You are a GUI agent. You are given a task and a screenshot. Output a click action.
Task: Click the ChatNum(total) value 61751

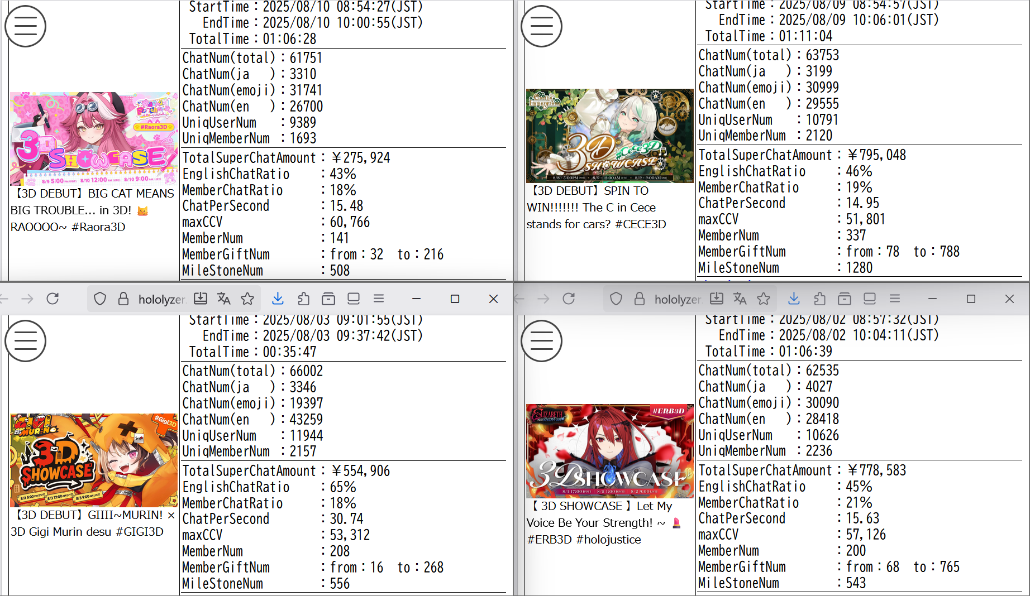[x=306, y=58]
